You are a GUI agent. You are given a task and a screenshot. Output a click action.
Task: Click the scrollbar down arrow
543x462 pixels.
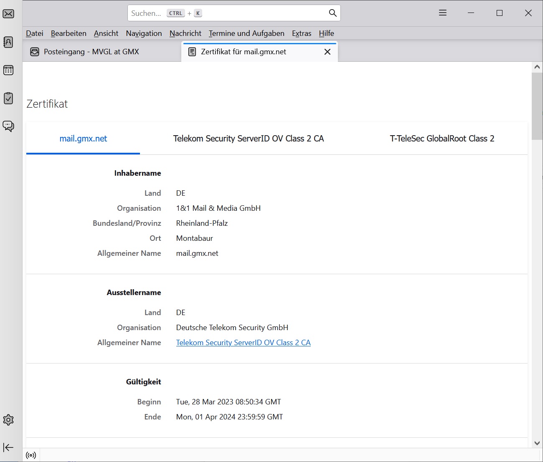[x=537, y=443]
